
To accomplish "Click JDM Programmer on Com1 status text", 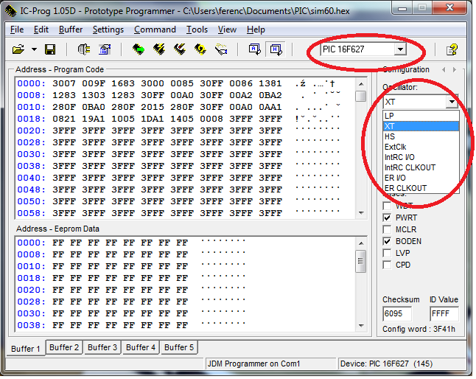I will 253,364.
